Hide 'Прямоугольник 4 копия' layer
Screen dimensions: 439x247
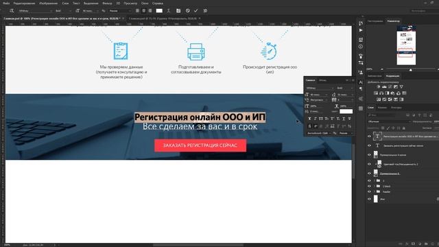[x=369, y=155]
